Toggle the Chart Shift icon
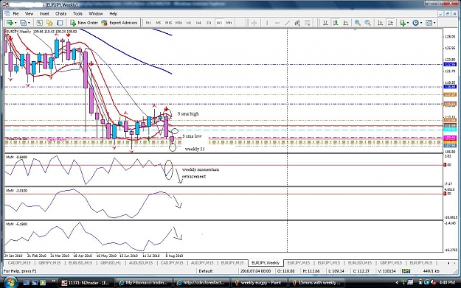 (390, 23)
